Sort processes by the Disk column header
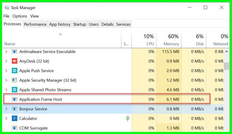232x134 pixels. 194,40
